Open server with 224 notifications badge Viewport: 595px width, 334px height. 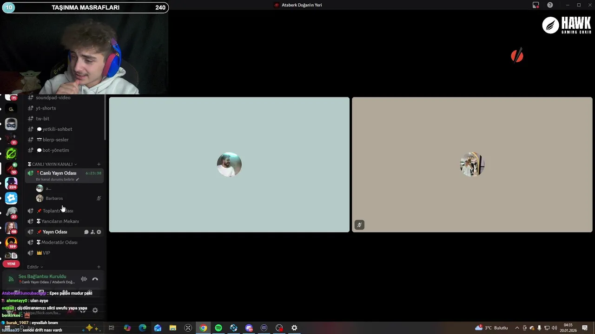point(11,183)
